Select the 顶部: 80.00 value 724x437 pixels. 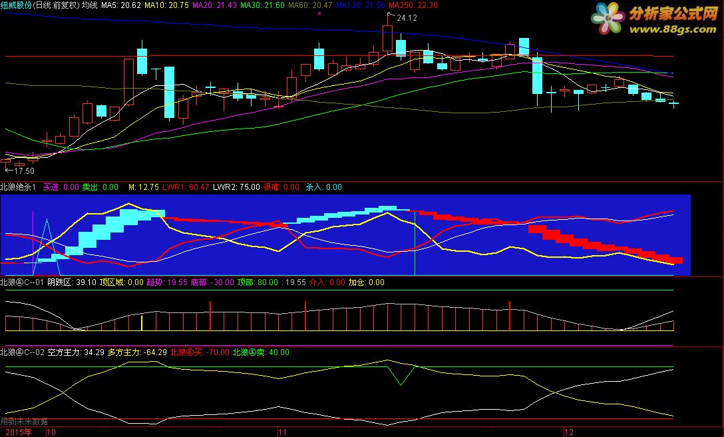tap(258, 282)
